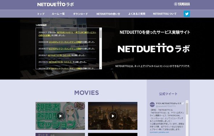This screenshot has width=214, height=136.
Task: Open the Twitter icon in navigation bar
Action: [187, 14]
